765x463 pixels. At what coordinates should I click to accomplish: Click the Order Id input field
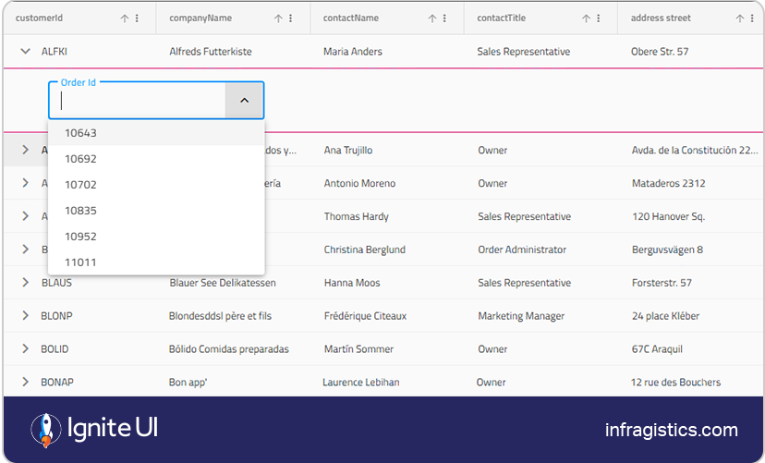[x=139, y=101]
